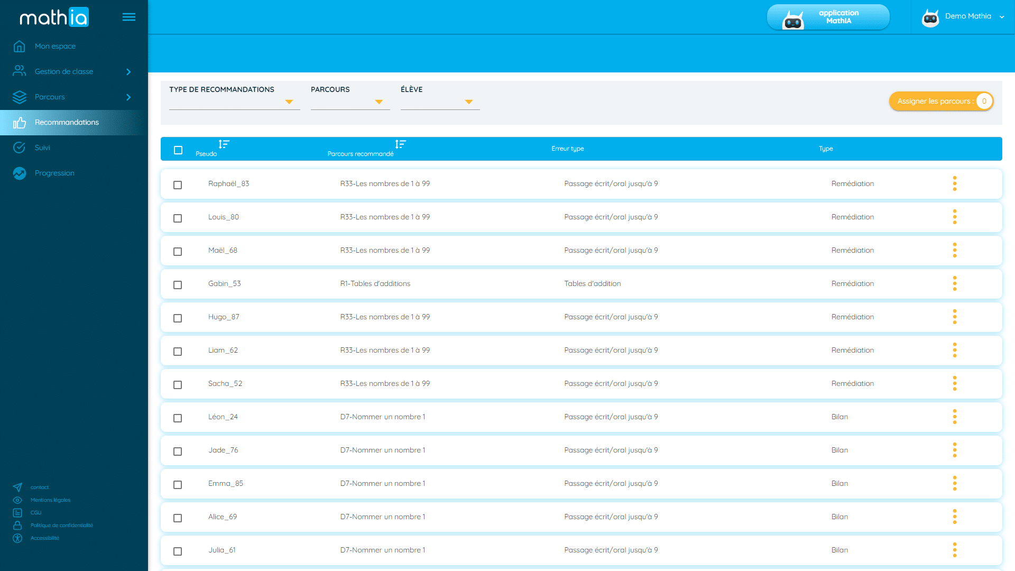The width and height of the screenshot is (1015, 571).
Task: Open Suivi in the sidebar
Action: [x=42, y=148]
